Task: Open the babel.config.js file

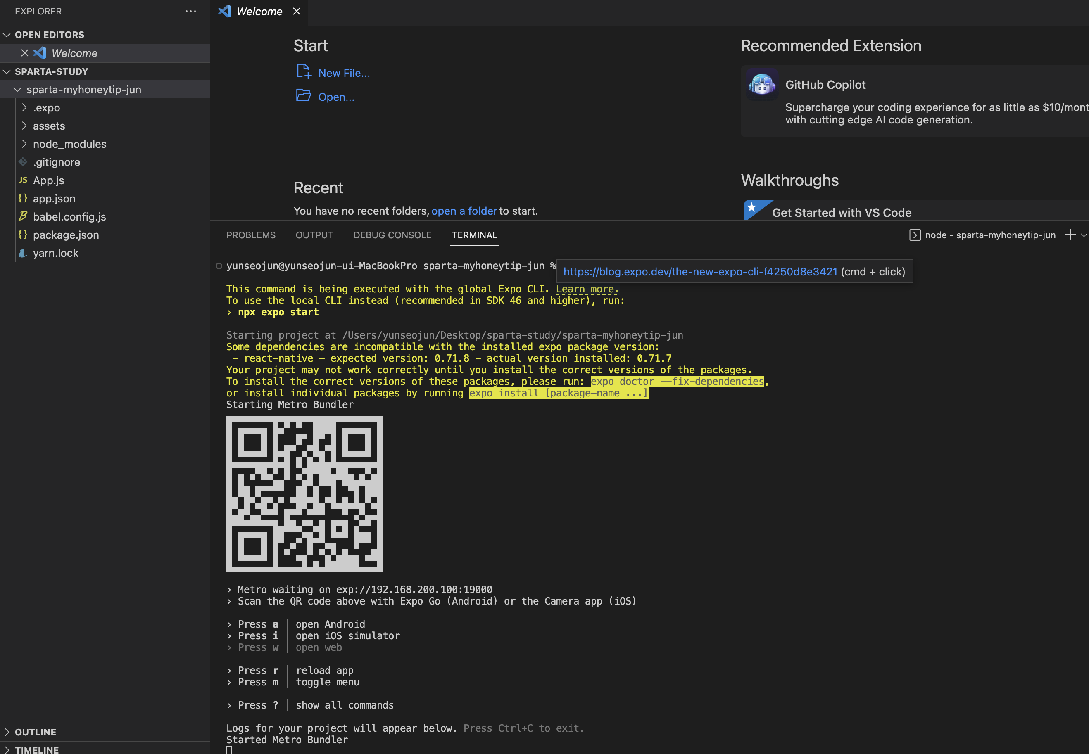Action: tap(69, 216)
